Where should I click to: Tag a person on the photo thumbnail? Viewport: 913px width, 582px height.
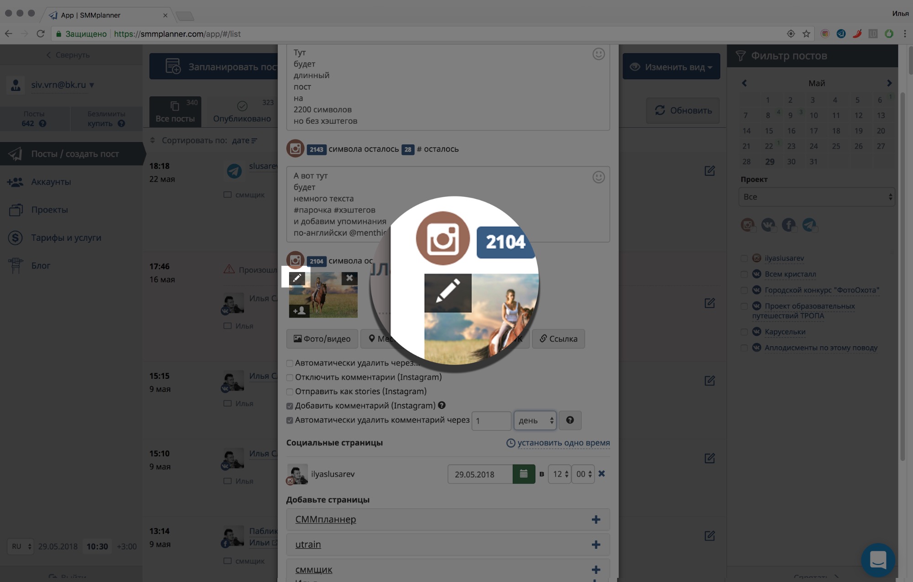click(299, 311)
